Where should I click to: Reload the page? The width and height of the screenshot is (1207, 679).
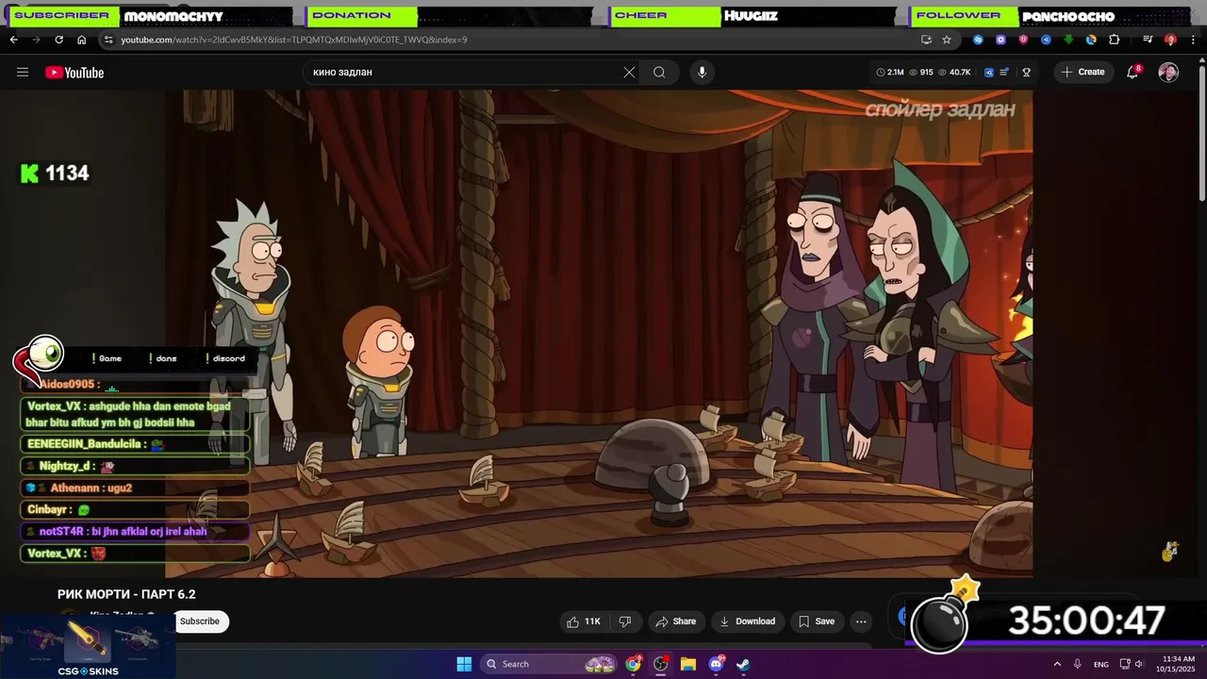[58, 40]
